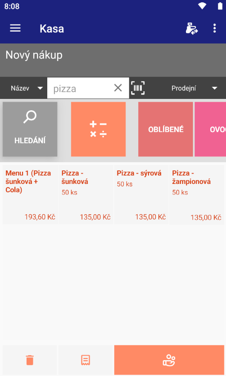Open the calculator operations tile
Screen dimensions: 226x376
pos(98,129)
